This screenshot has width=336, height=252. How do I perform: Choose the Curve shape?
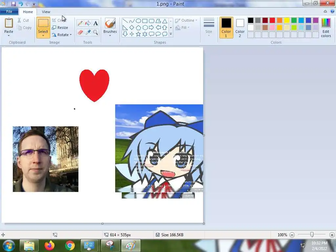tap(132, 21)
